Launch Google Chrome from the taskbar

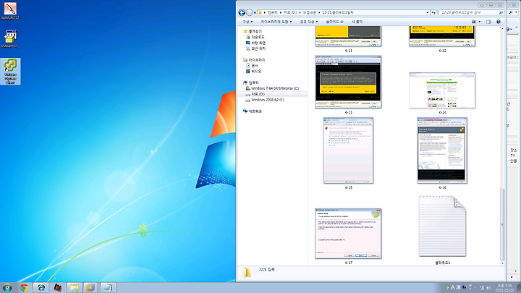coord(24,287)
